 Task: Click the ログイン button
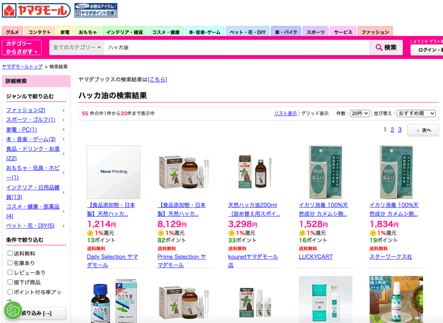coord(427,50)
